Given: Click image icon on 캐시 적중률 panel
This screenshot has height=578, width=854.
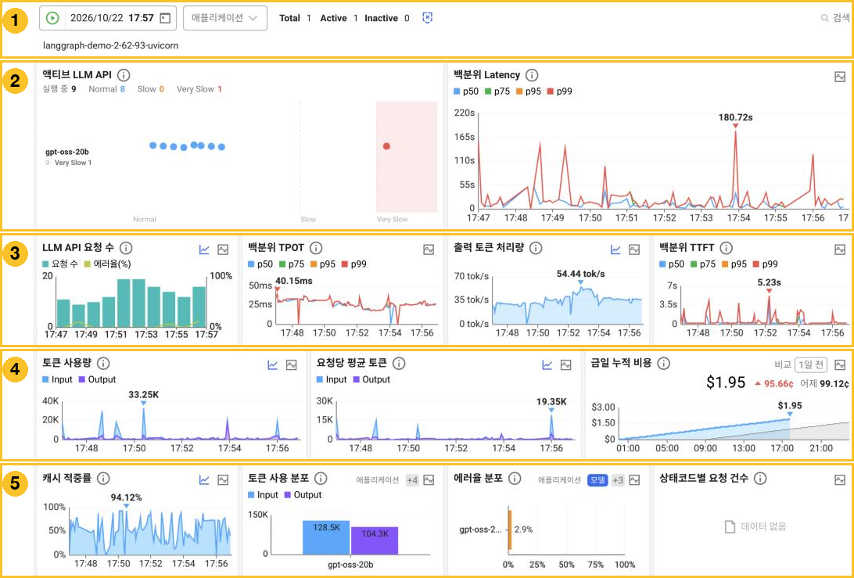Looking at the screenshot, I should click(222, 480).
